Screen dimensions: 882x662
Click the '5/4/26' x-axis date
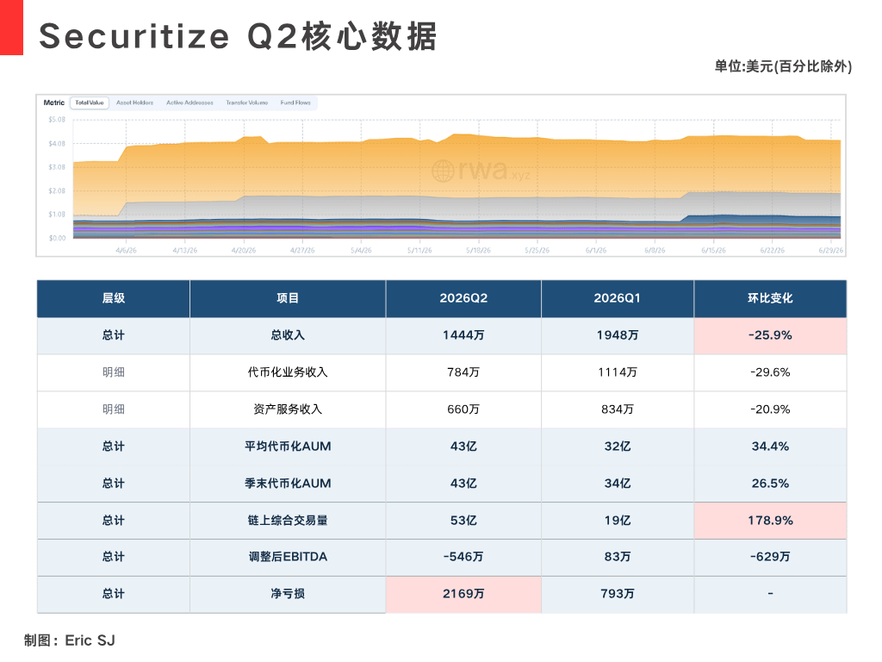coord(361,251)
